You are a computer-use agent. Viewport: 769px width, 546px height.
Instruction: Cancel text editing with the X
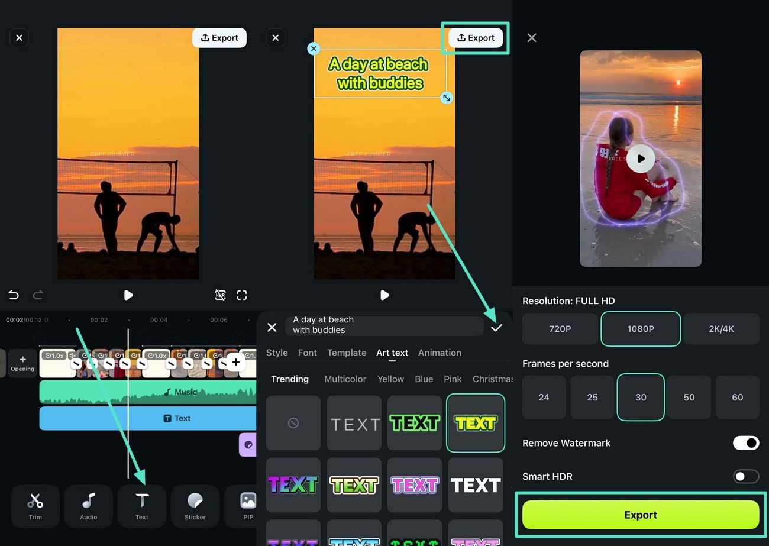coord(272,327)
